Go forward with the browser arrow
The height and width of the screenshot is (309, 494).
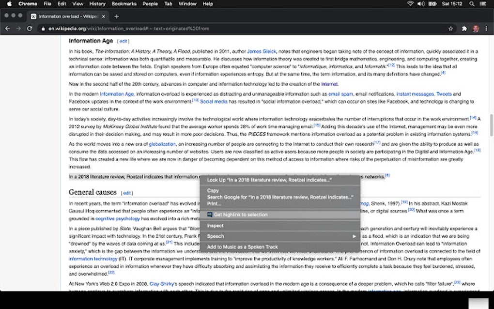pyautogui.click(x=18, y=29)
